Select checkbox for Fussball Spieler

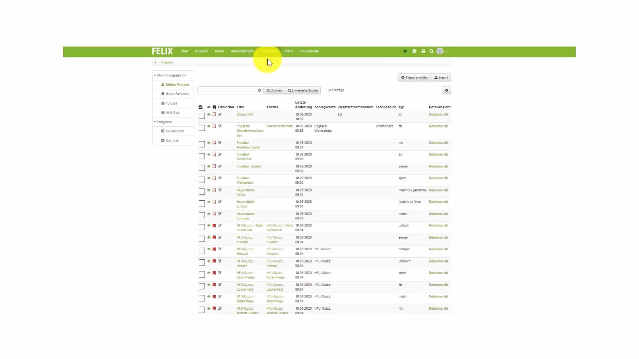(x=202, y=168)
